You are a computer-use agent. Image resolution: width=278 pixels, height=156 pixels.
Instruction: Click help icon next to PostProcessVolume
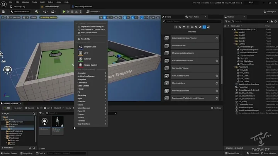(x=217, y=91)
